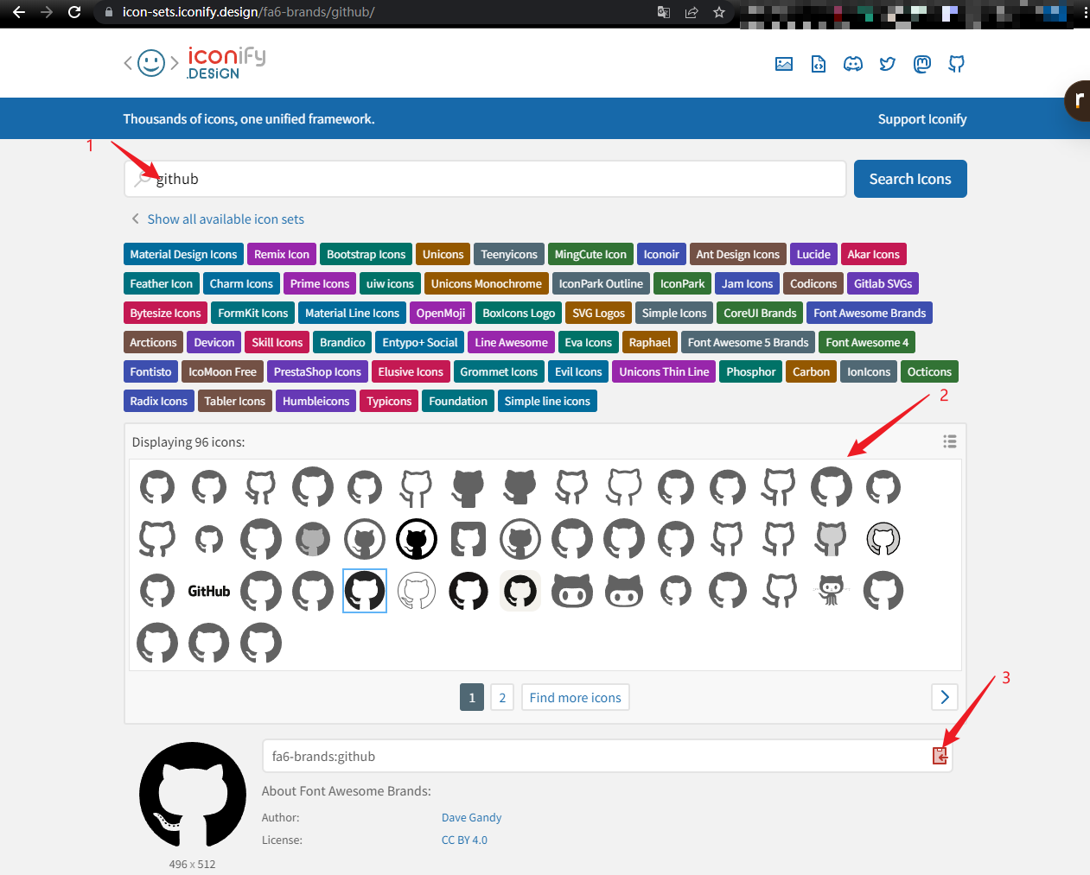This screenshot has height=875, width=1090.
Task: Filter by Simple Icons set
Action: pos(674,313)
